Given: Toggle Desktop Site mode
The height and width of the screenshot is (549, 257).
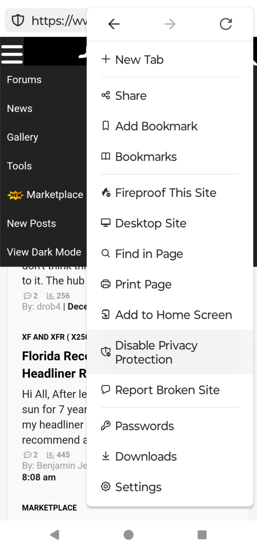Looking at the screenshot, I should 170,223.
